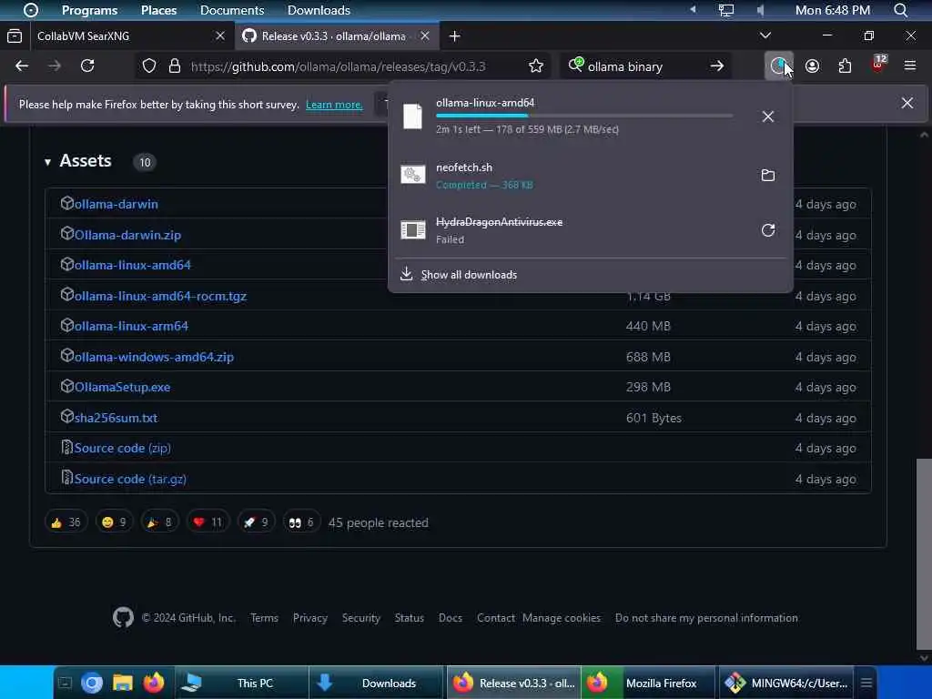Click the site padlock icon
Screen dimensions: 932x699
tap(174, 66)
